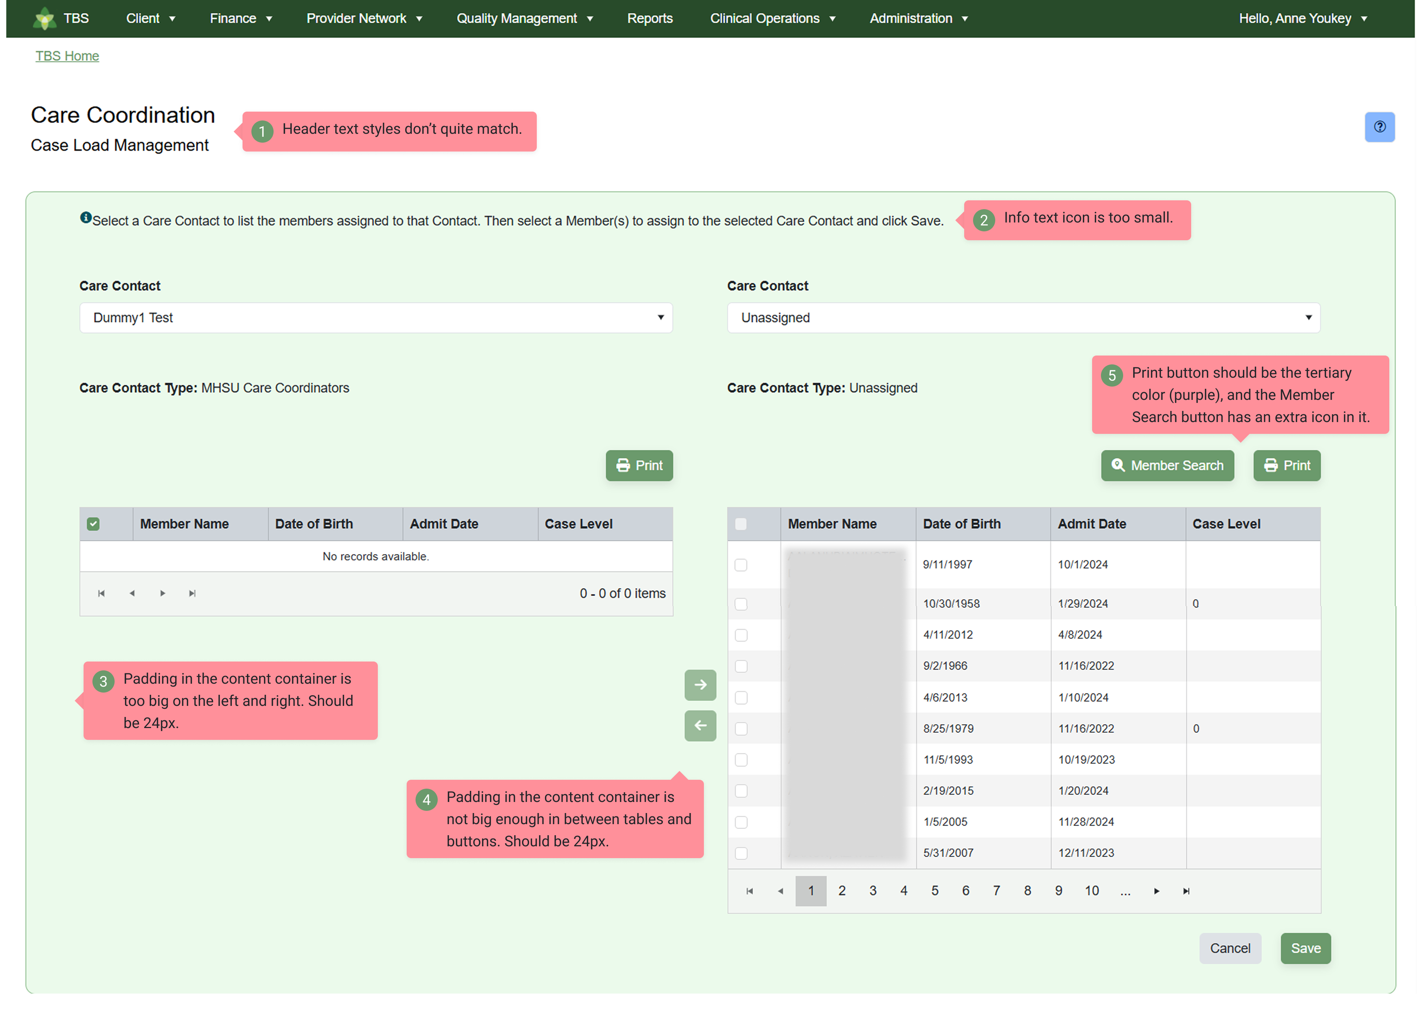Go to last page in left table pager
Viewport: 1420px width, 1020px height.
192,593
